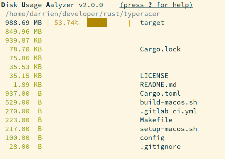The width and height of the screenshot is (225, 159).
Task: Select the target directory entry
Action: pos(152,23)
